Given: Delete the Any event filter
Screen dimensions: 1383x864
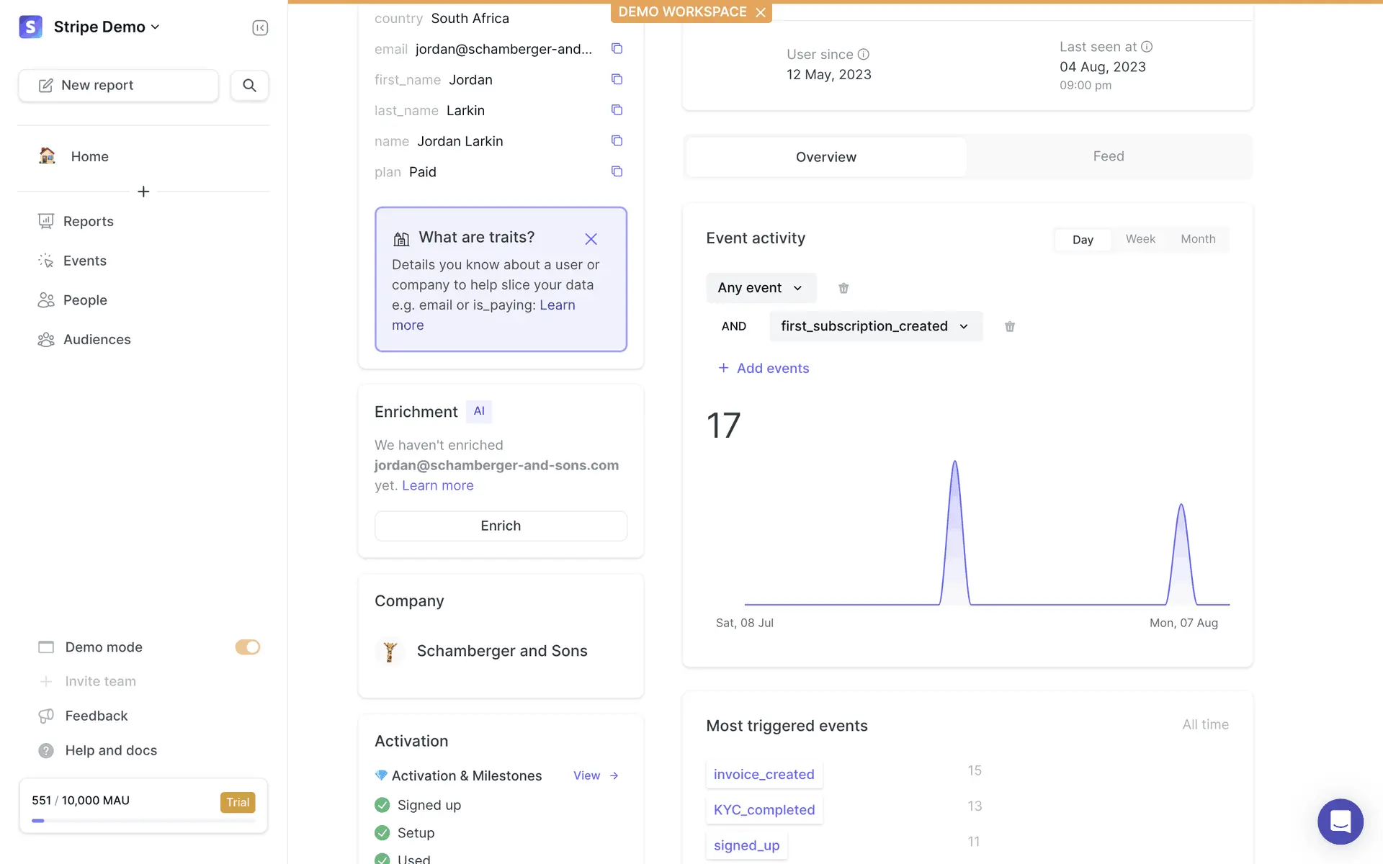Looking at the screenshot, I should pos(843,288).
